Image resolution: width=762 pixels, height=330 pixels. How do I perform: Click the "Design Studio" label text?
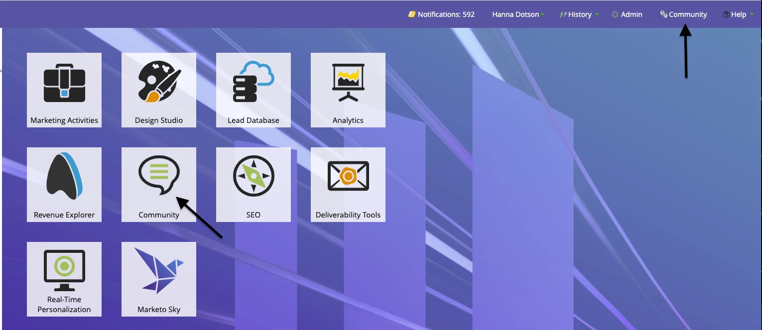[159, 120]
